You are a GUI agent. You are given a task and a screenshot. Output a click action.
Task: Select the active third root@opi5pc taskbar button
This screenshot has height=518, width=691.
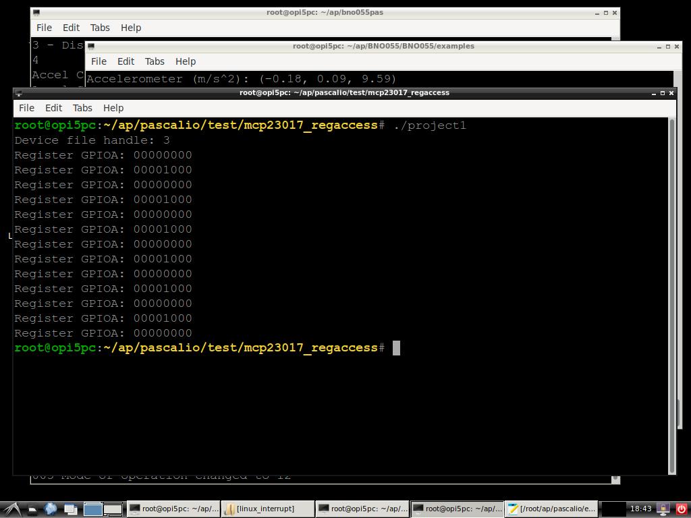point(457,509)
